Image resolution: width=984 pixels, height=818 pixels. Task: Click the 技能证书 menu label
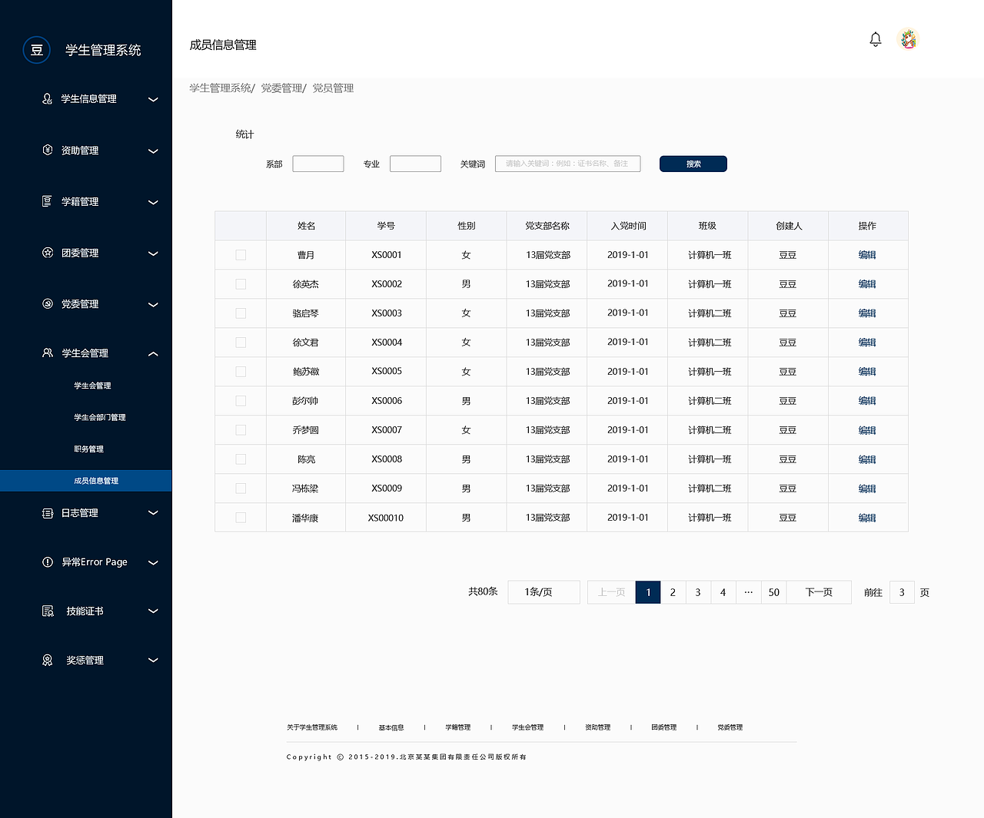pyautogui.click(x=85, y=611)
